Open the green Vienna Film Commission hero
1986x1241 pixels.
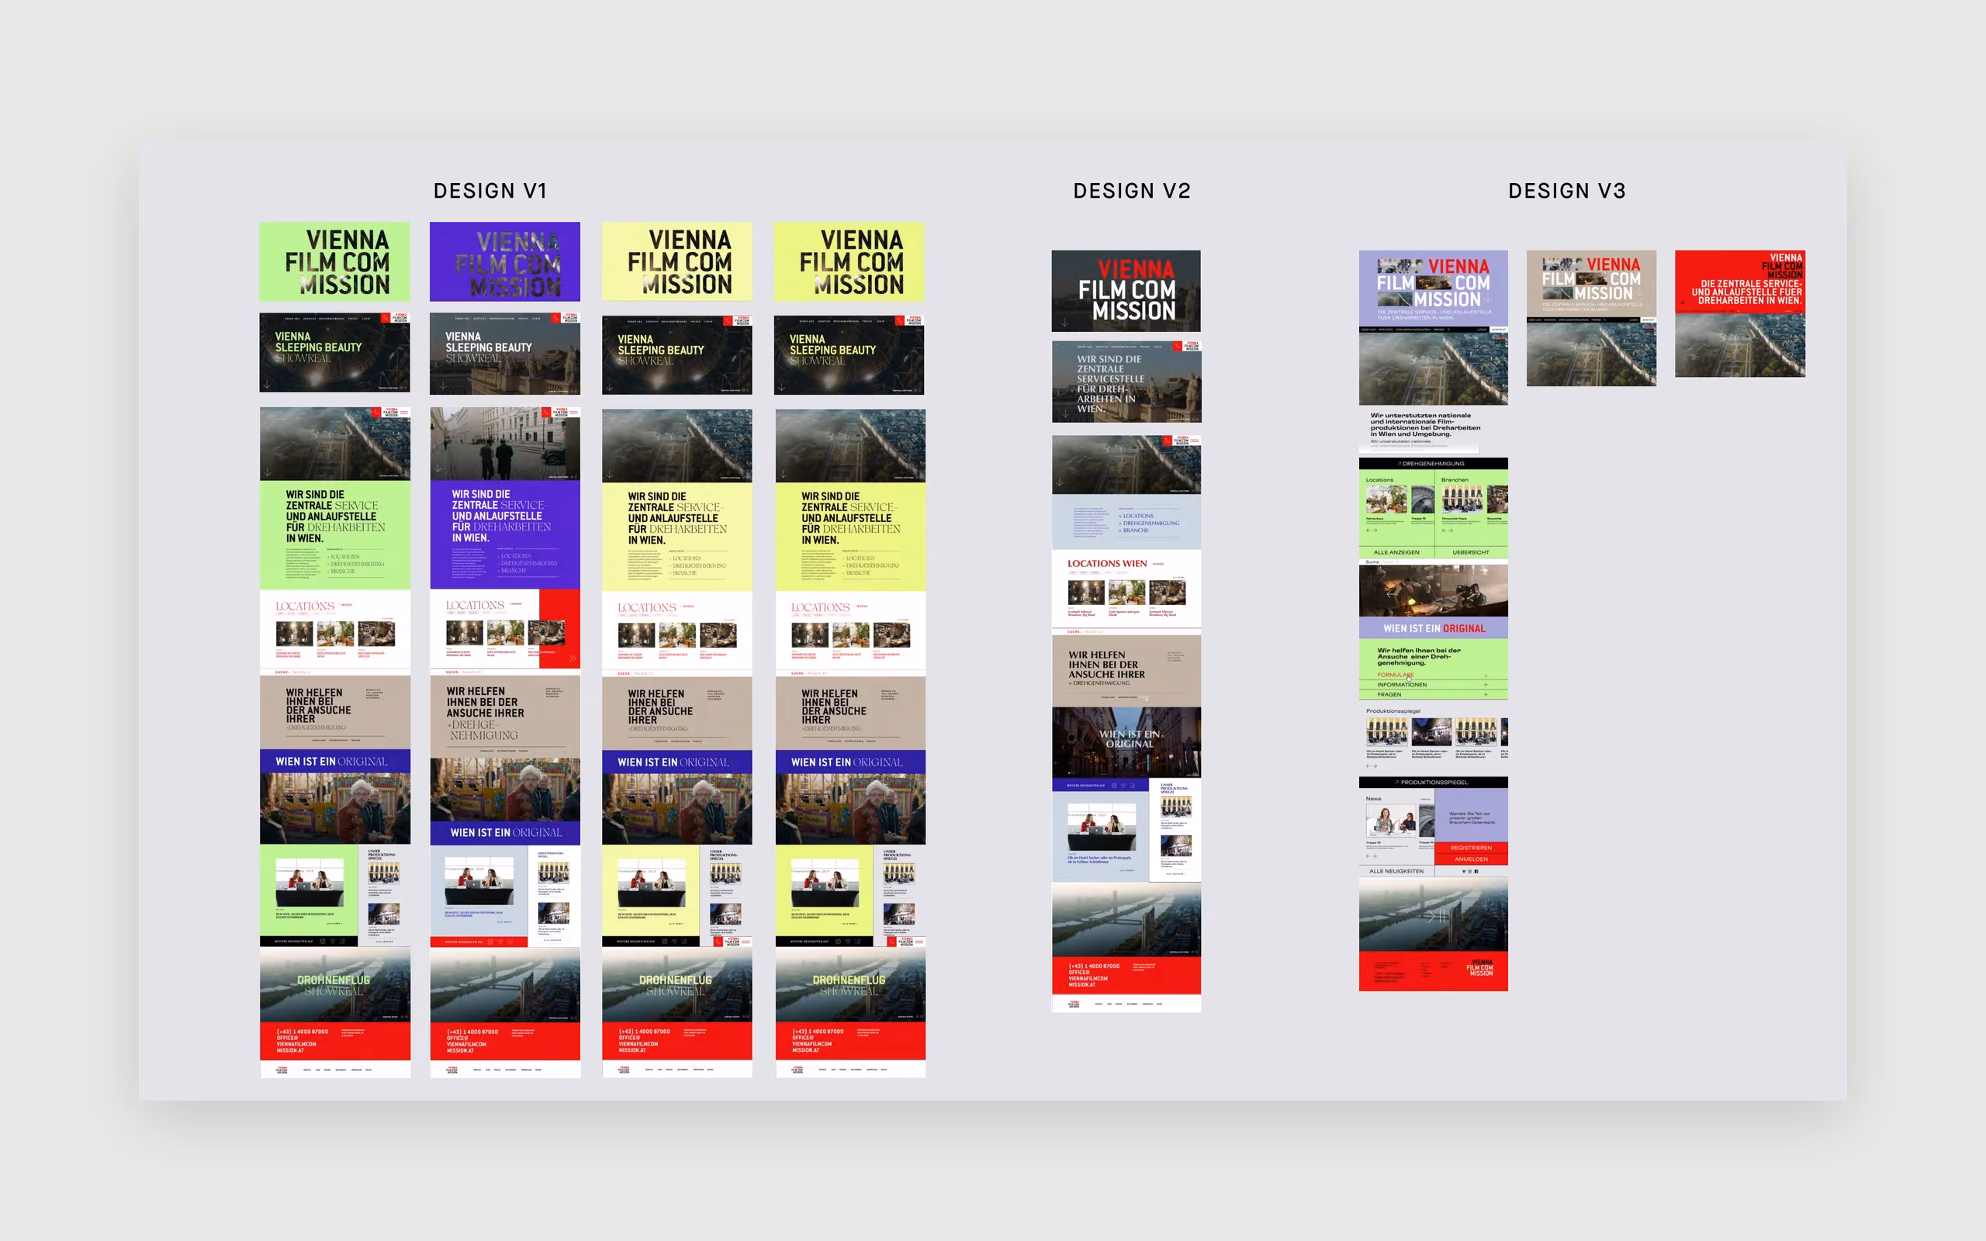click(x=335, y=262)
